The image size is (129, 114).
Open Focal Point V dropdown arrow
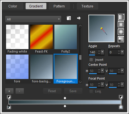[122, 85]
